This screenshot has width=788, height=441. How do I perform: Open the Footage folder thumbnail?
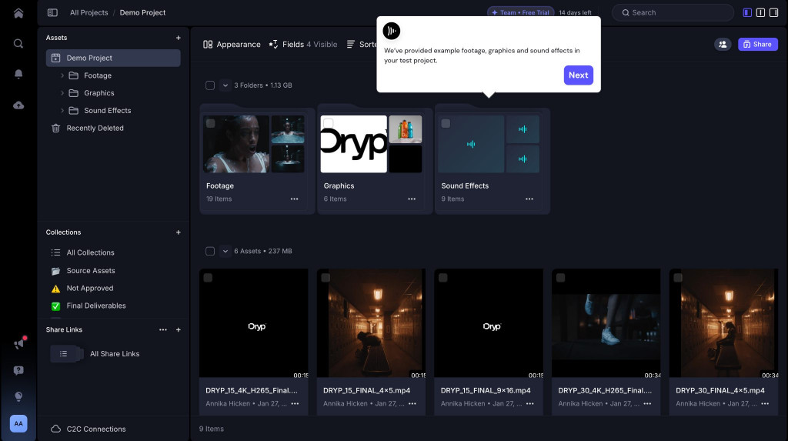tap(254, 145)
